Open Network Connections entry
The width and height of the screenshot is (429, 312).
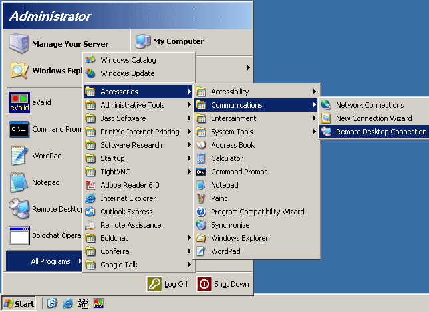point(374,105)
